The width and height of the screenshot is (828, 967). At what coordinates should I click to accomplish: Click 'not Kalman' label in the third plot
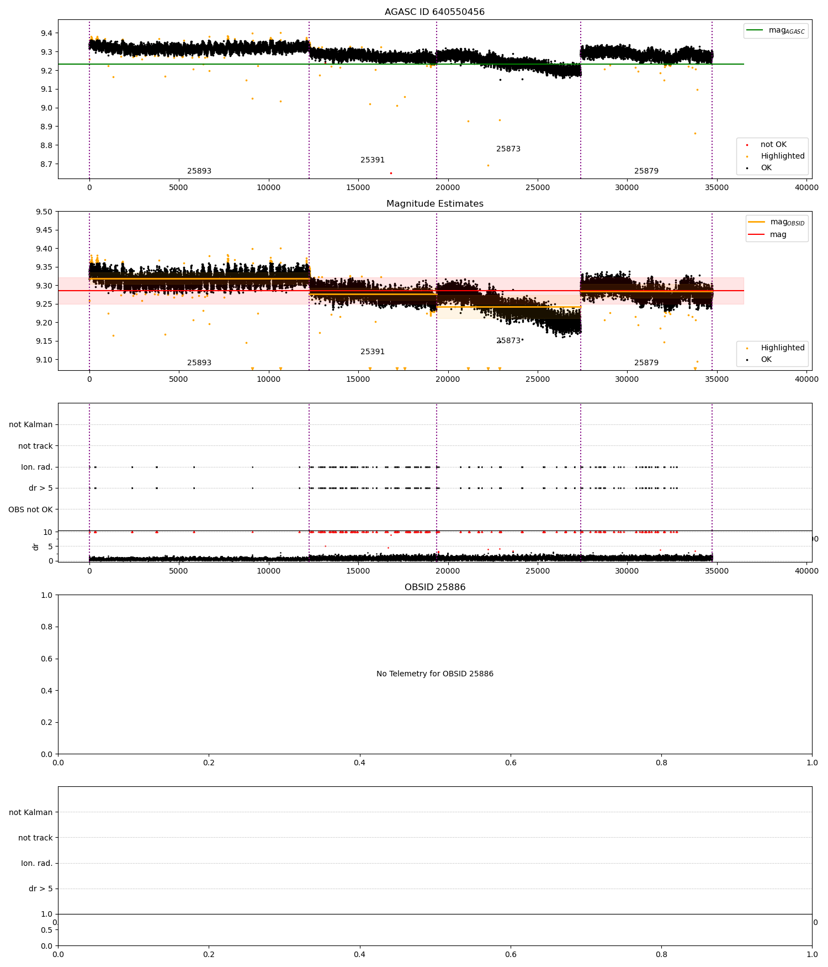pyautogui.click(x=31, y=425)
